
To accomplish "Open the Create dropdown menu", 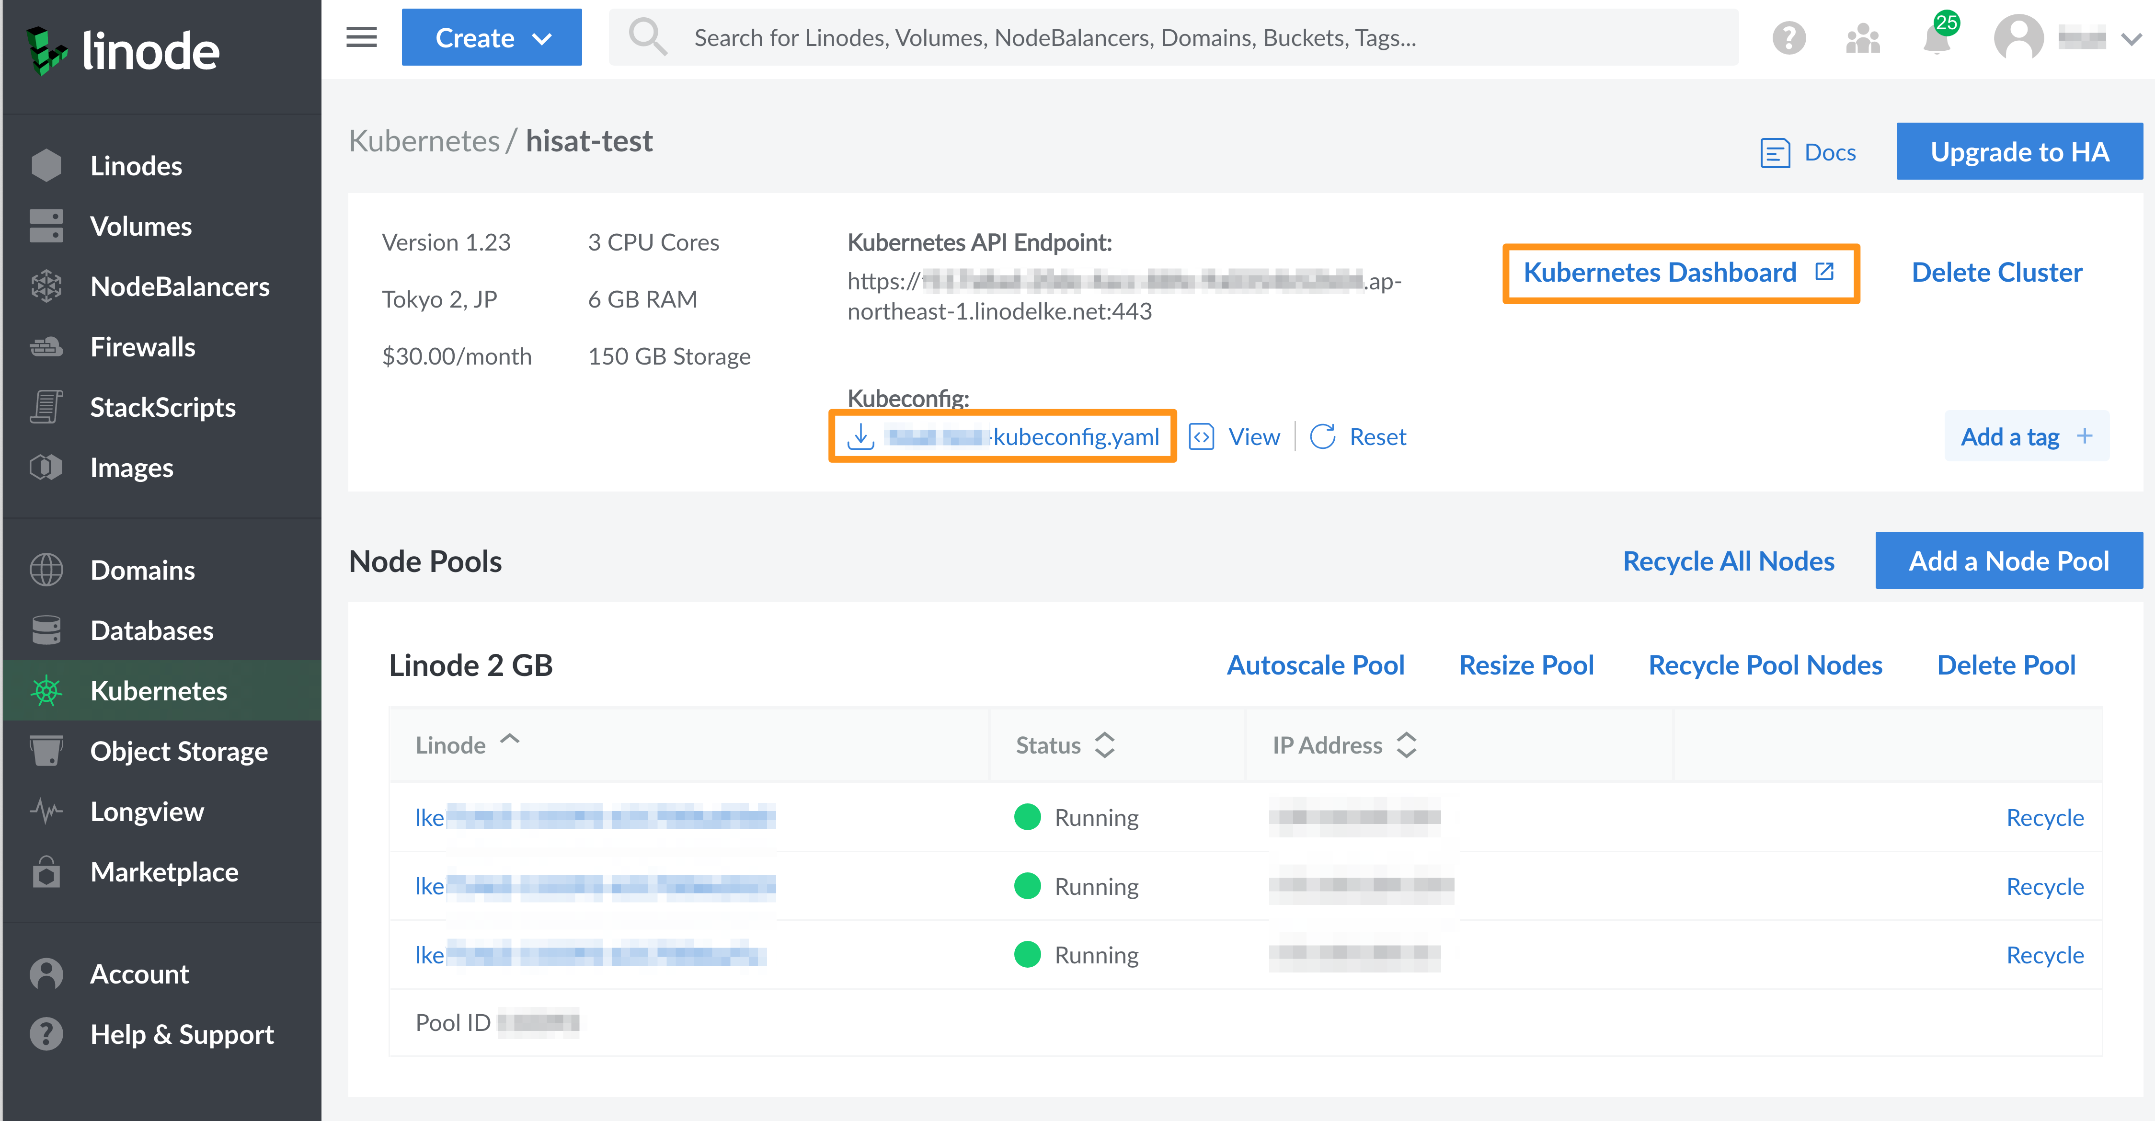I will (x=492, y=38).
